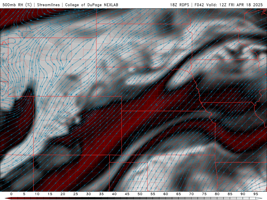
Task: Click the "25" label on the color scale
Action: pyautogui.click(x=76, y=194)
